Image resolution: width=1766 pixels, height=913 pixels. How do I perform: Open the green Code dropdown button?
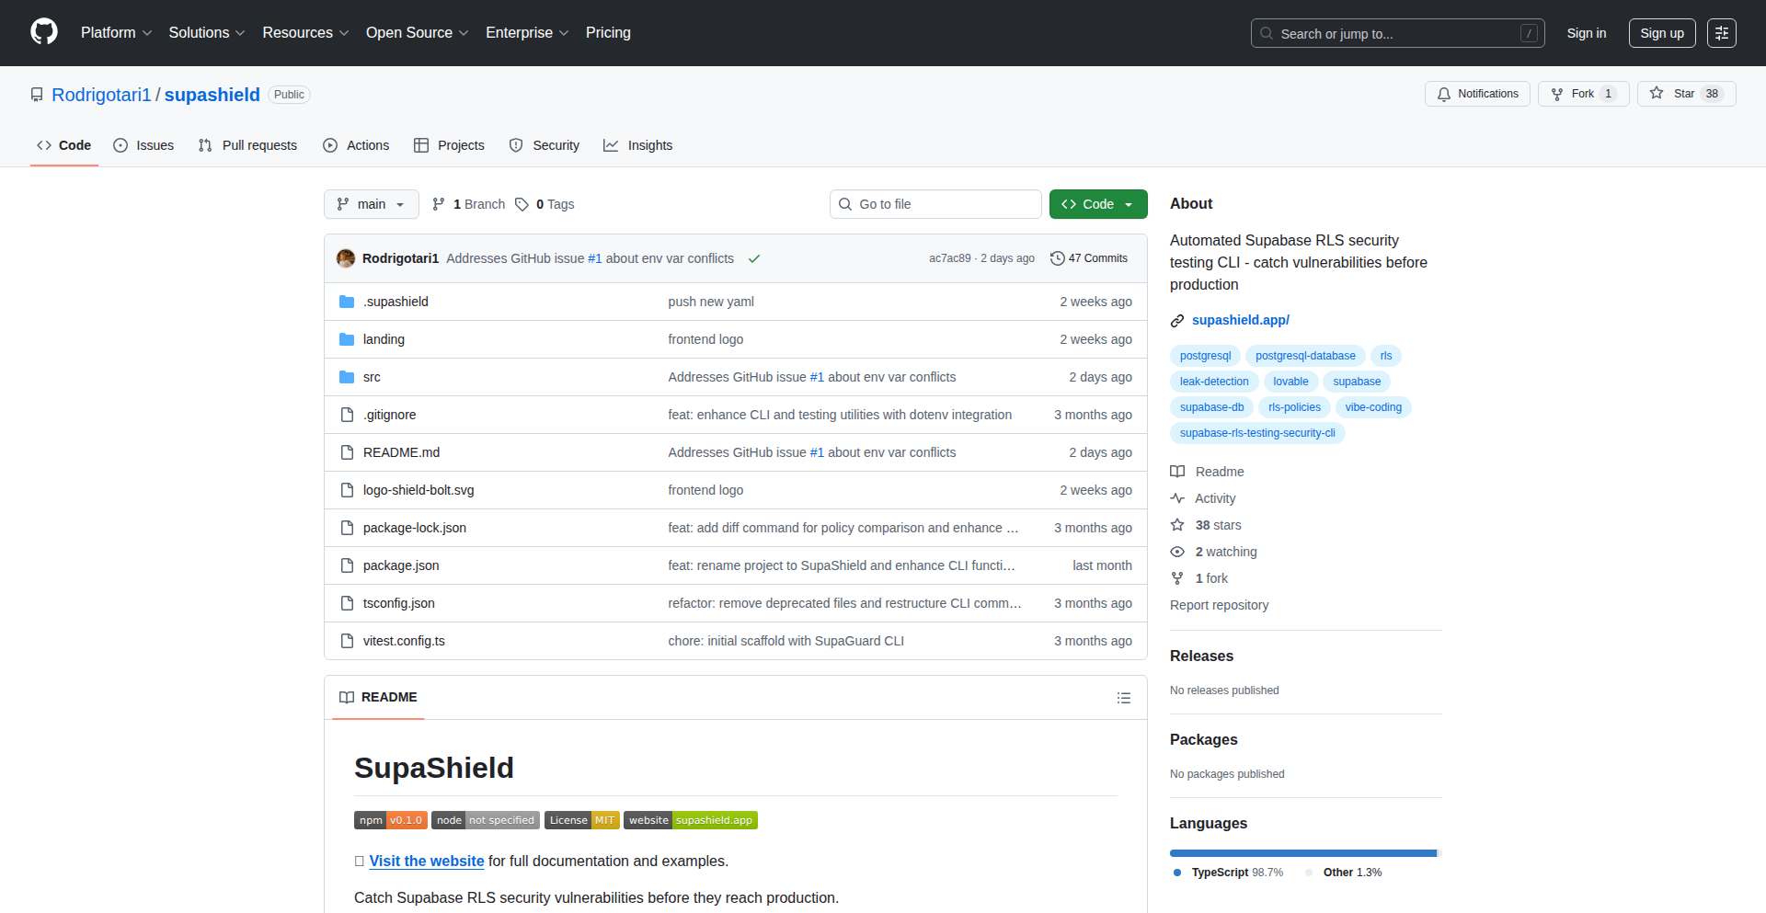(1098, 204)
